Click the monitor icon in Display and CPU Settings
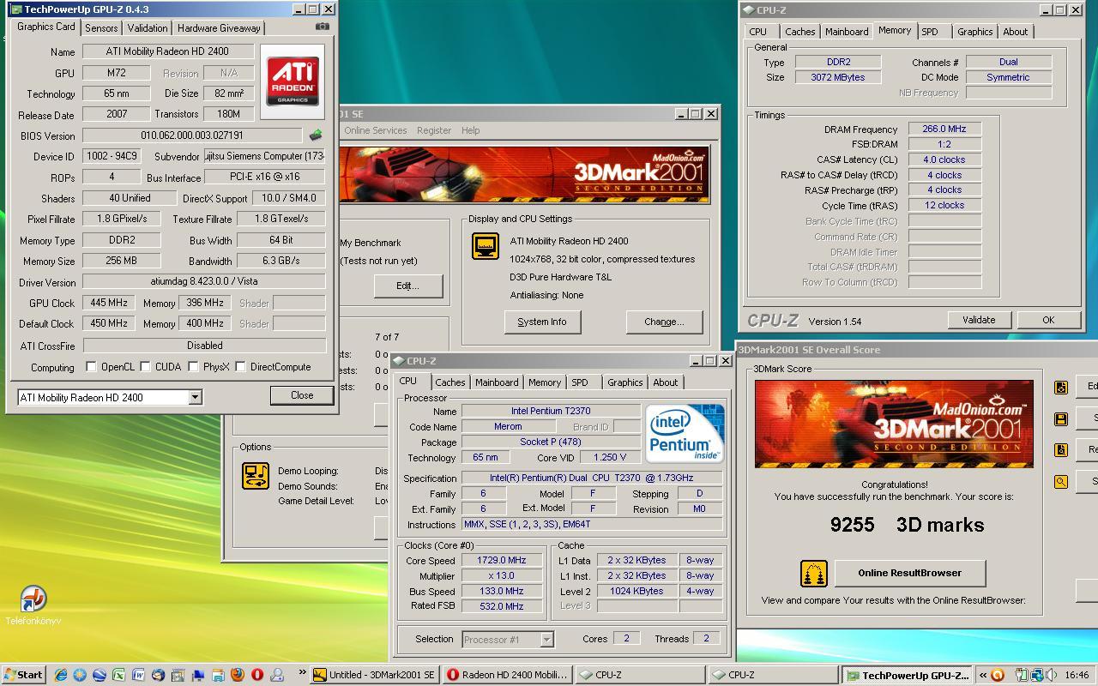The image size is (1098, 686). [486, 245]
